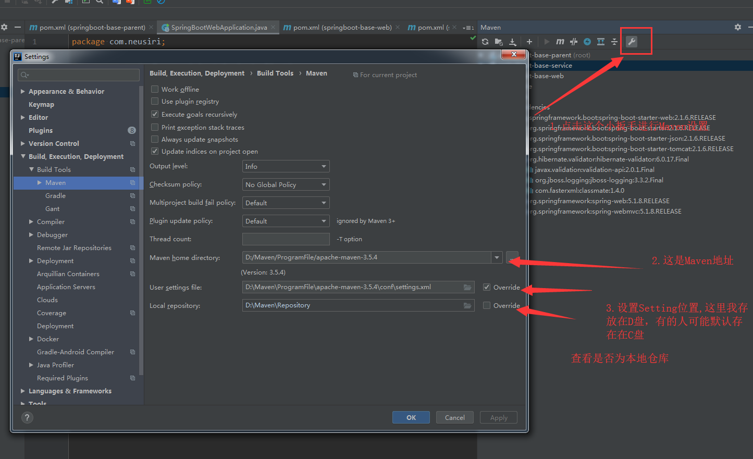The height and width of the screenshot is (459, 753).
Task: Click the settings tree vertical scrollbar
Action: pos(141,229)
